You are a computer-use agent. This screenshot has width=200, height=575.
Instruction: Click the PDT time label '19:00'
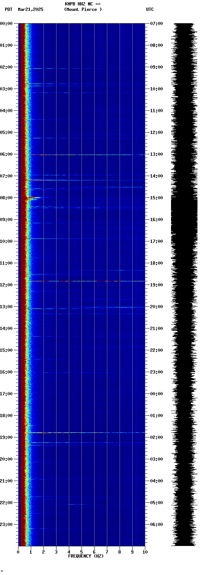coord(6,437)
